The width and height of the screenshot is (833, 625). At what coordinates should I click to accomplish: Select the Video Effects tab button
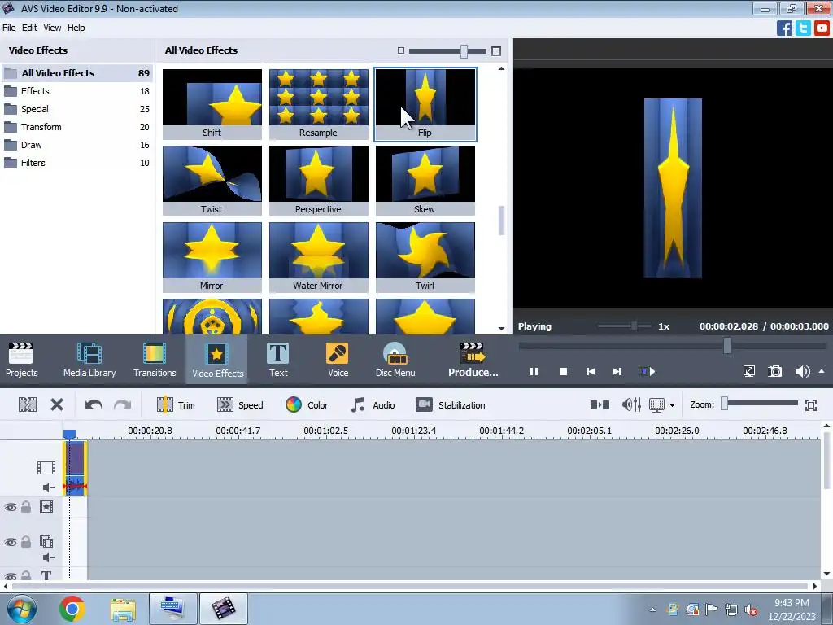tap(217, 359)
